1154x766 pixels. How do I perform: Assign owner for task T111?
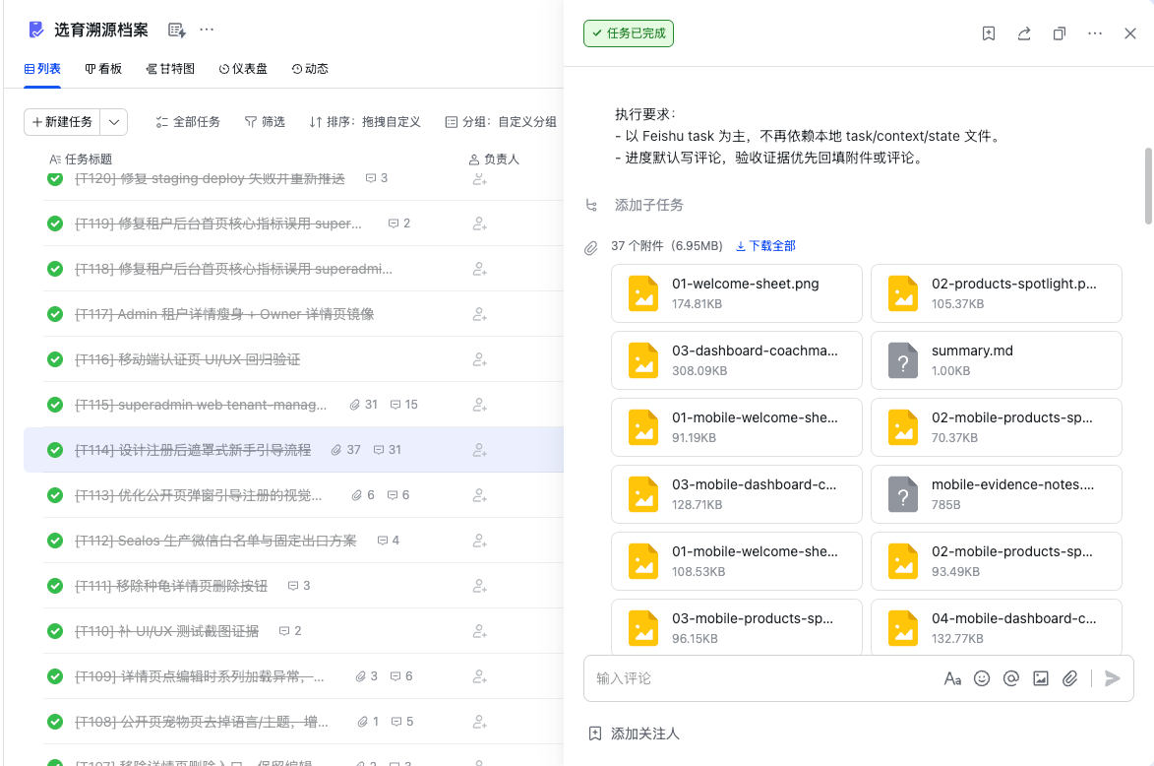pos(480,586)
